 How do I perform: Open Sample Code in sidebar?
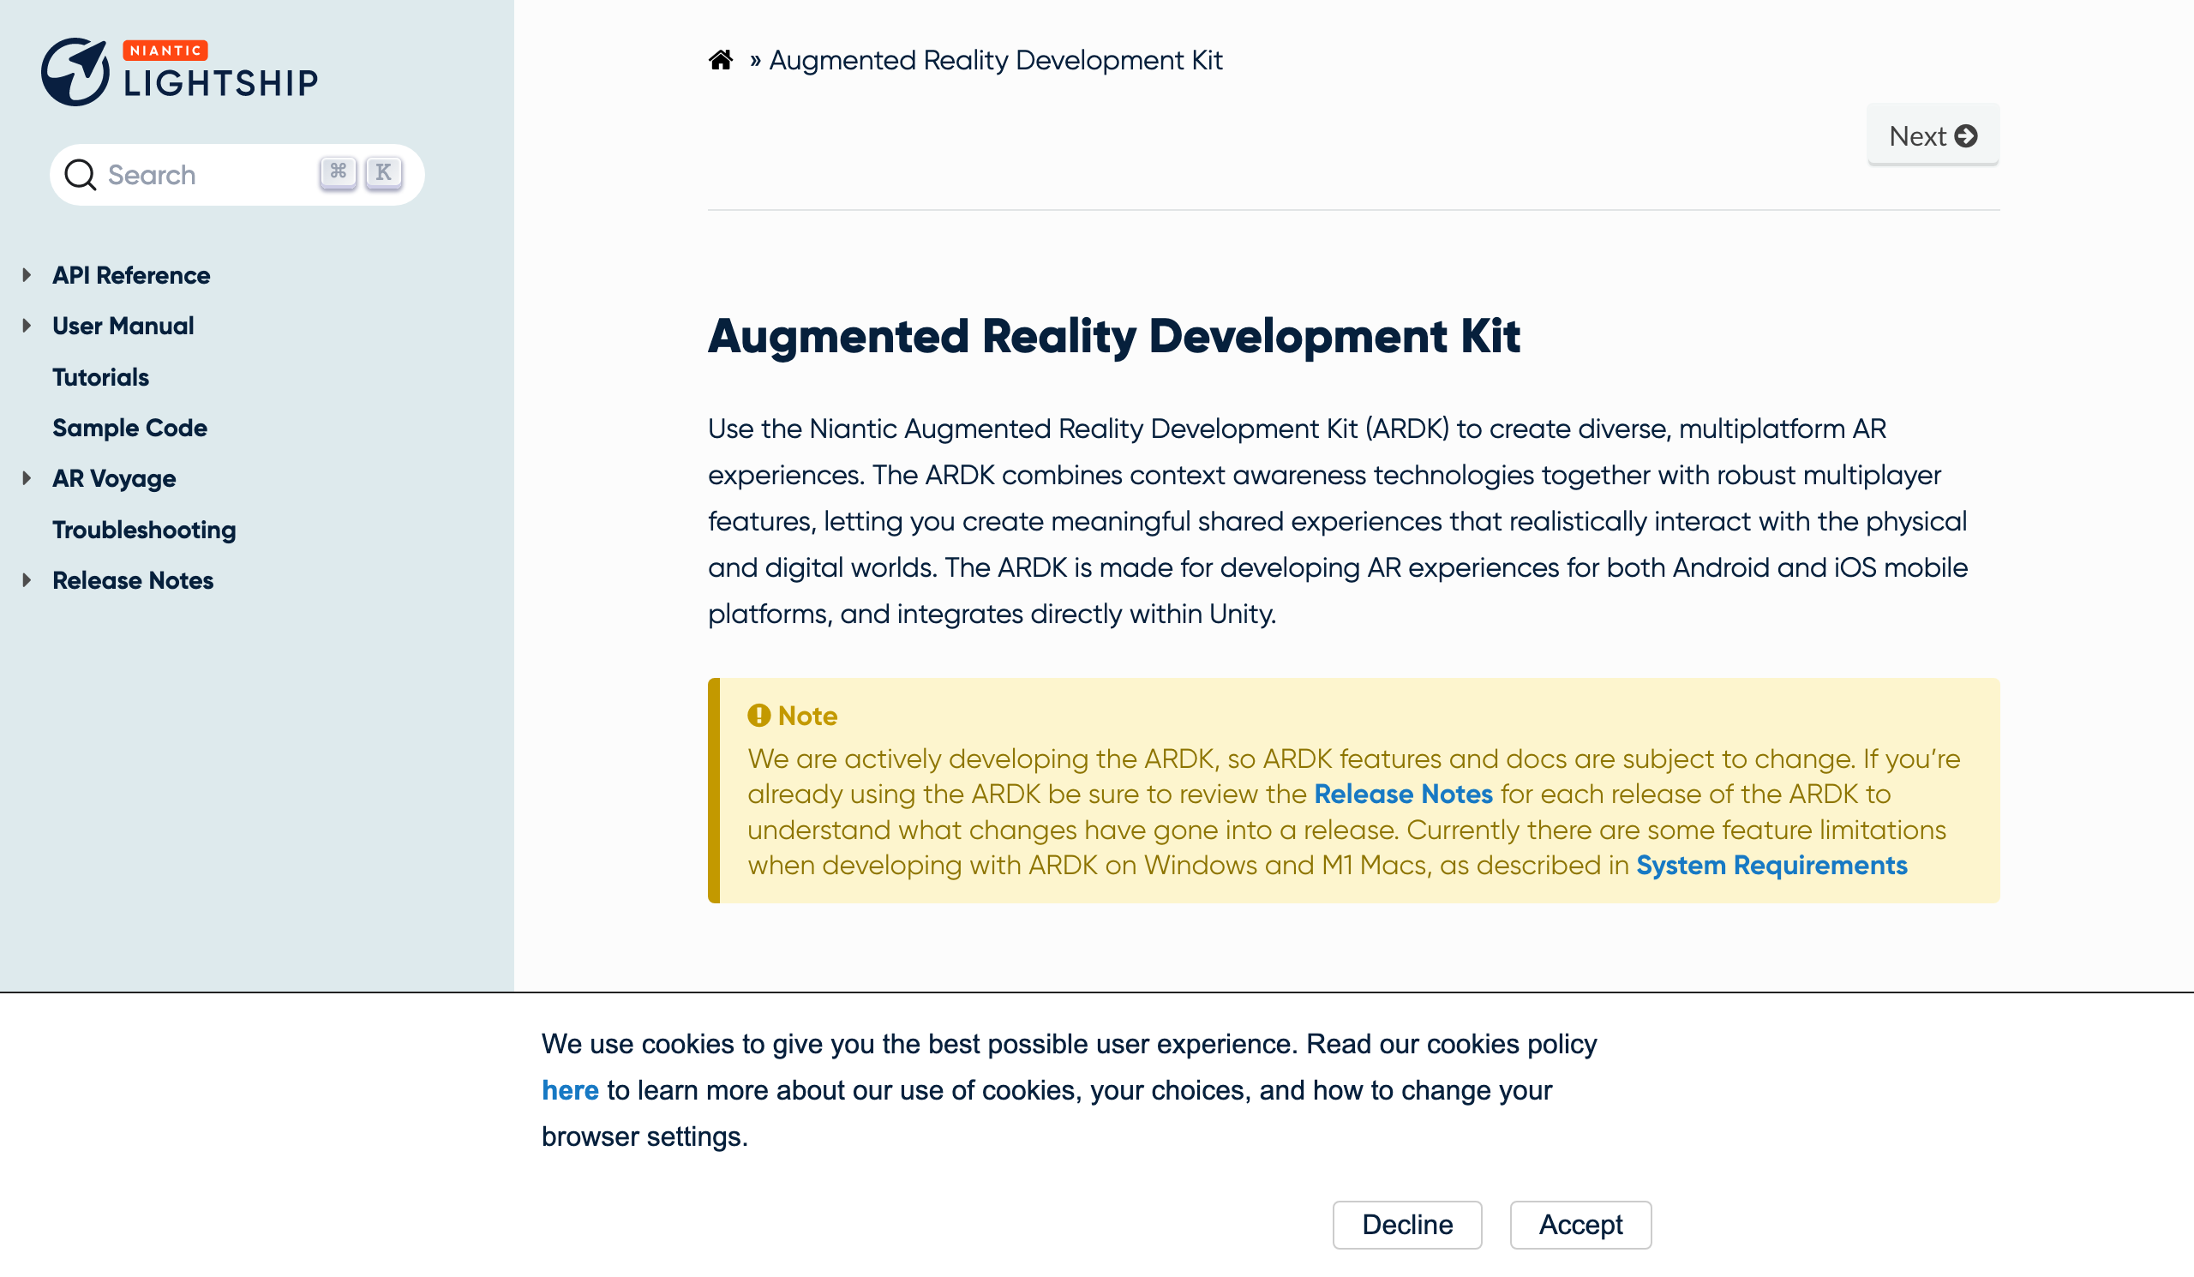pos(129,428)
